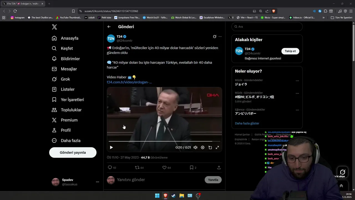
Task: Bookmark the post
Action: [x=191, y=167]
